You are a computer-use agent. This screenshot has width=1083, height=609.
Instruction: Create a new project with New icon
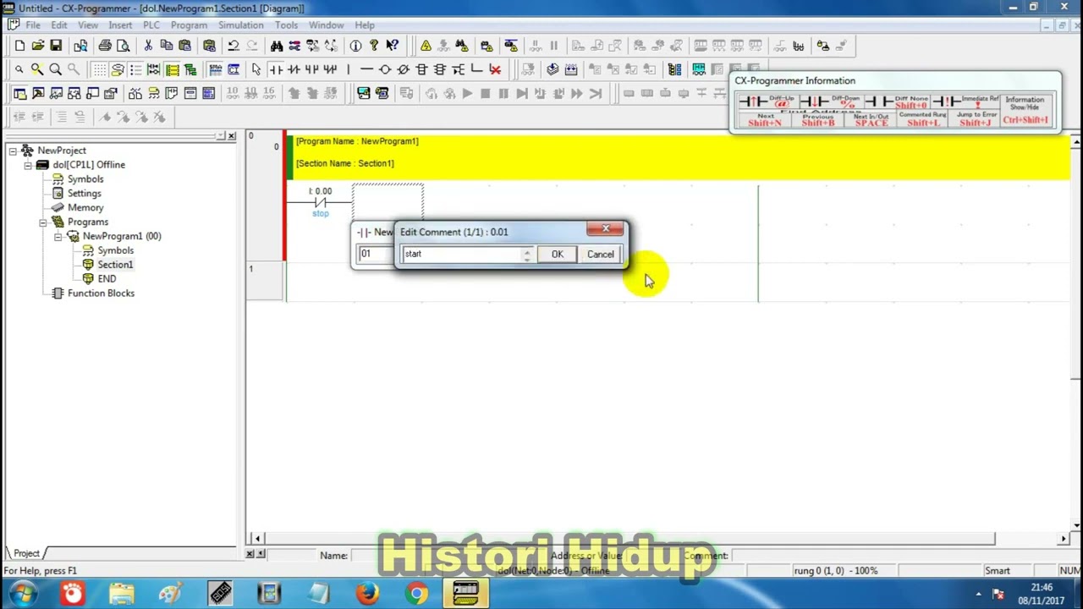point(19,46)
